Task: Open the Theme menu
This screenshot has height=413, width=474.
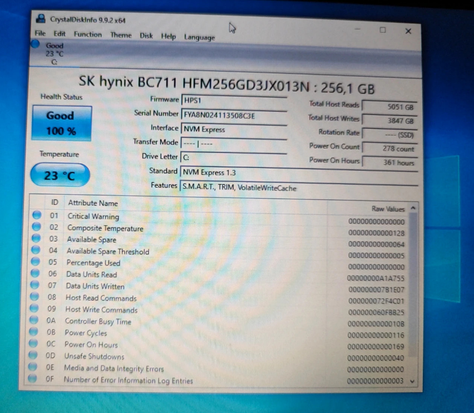Action: [121, 36]
